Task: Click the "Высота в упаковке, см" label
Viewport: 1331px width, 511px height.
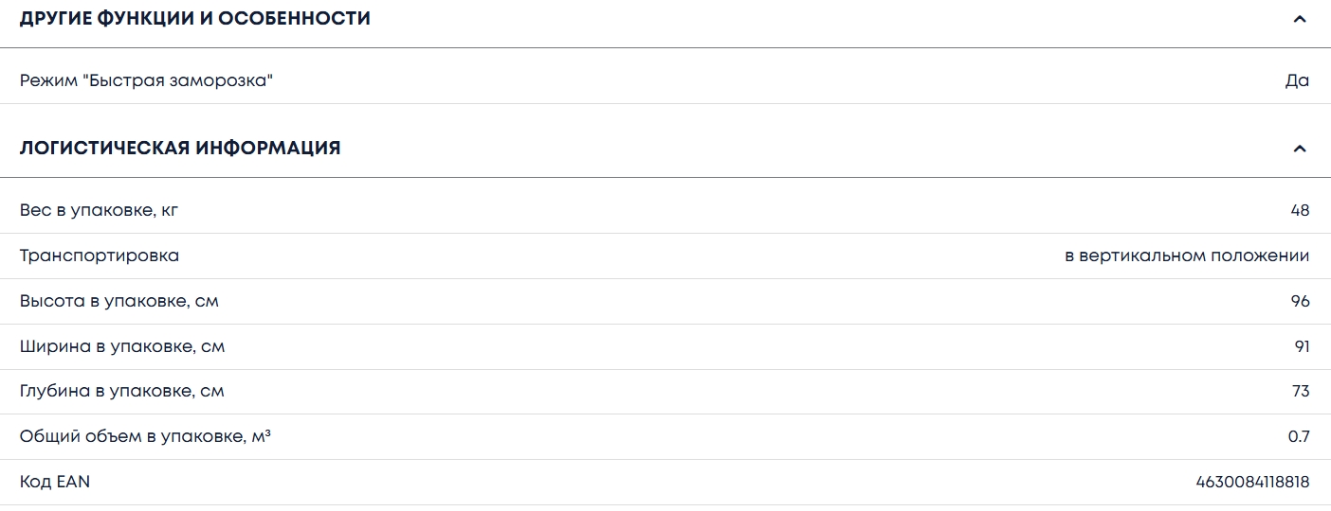Action: [x=119, y=301]
